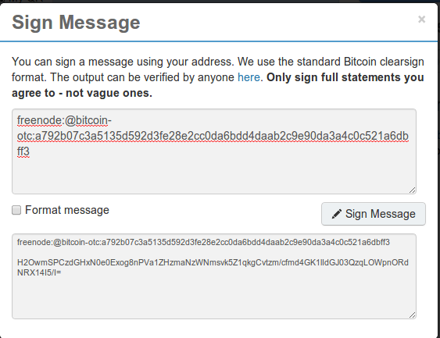This screenshot has height=338, width=440.
Task: Click the underlined 'ff3' text in message box
Action: 23,151
